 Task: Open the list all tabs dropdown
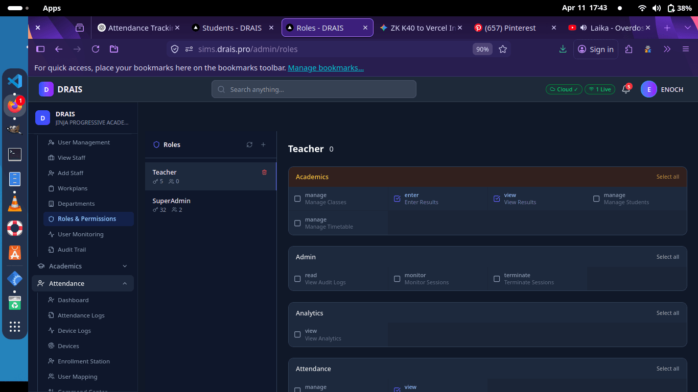click(687, 28)
